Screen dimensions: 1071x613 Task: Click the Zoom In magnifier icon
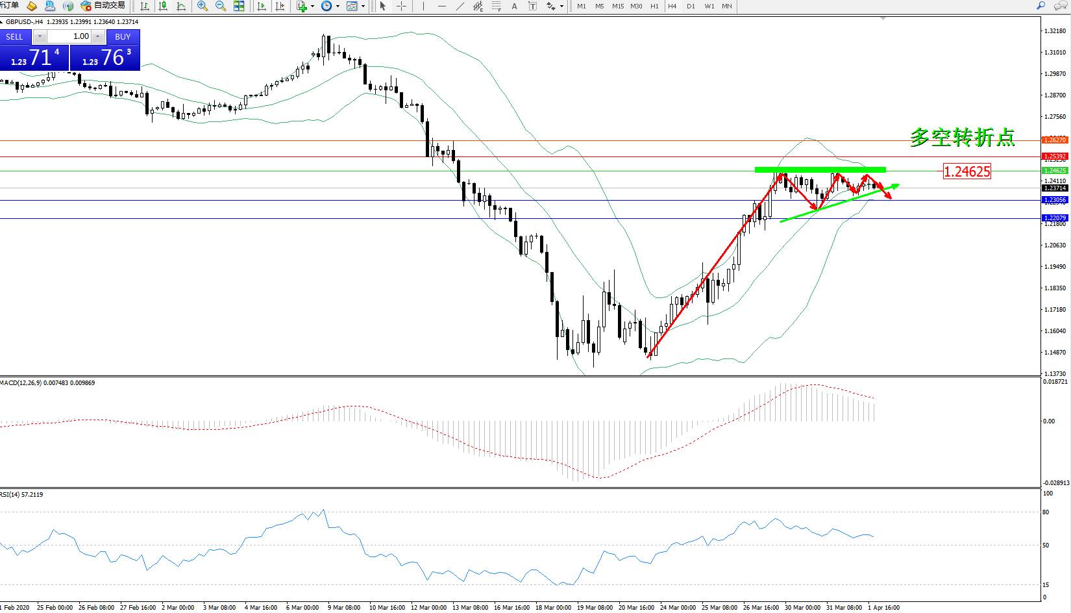pos(203,6)
